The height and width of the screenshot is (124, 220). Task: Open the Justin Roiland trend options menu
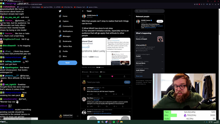[x=162, y=69]
